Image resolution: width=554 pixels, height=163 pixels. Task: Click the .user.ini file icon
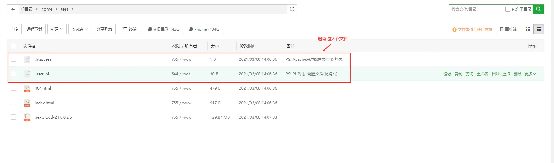27,74
